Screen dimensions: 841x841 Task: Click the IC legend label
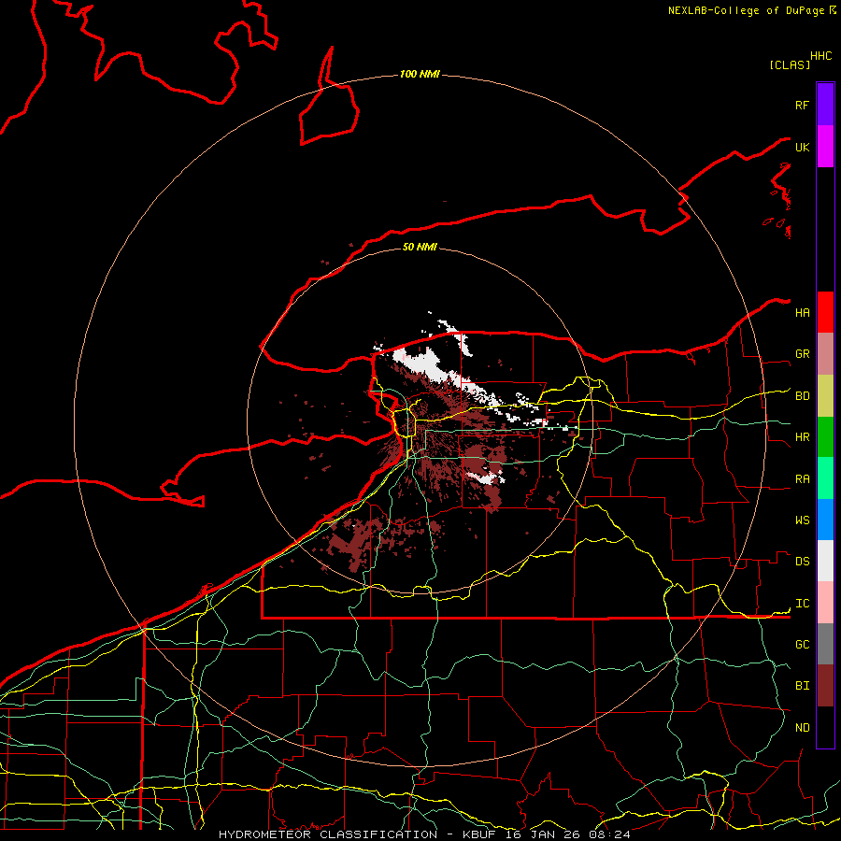[x=802, y=604]
